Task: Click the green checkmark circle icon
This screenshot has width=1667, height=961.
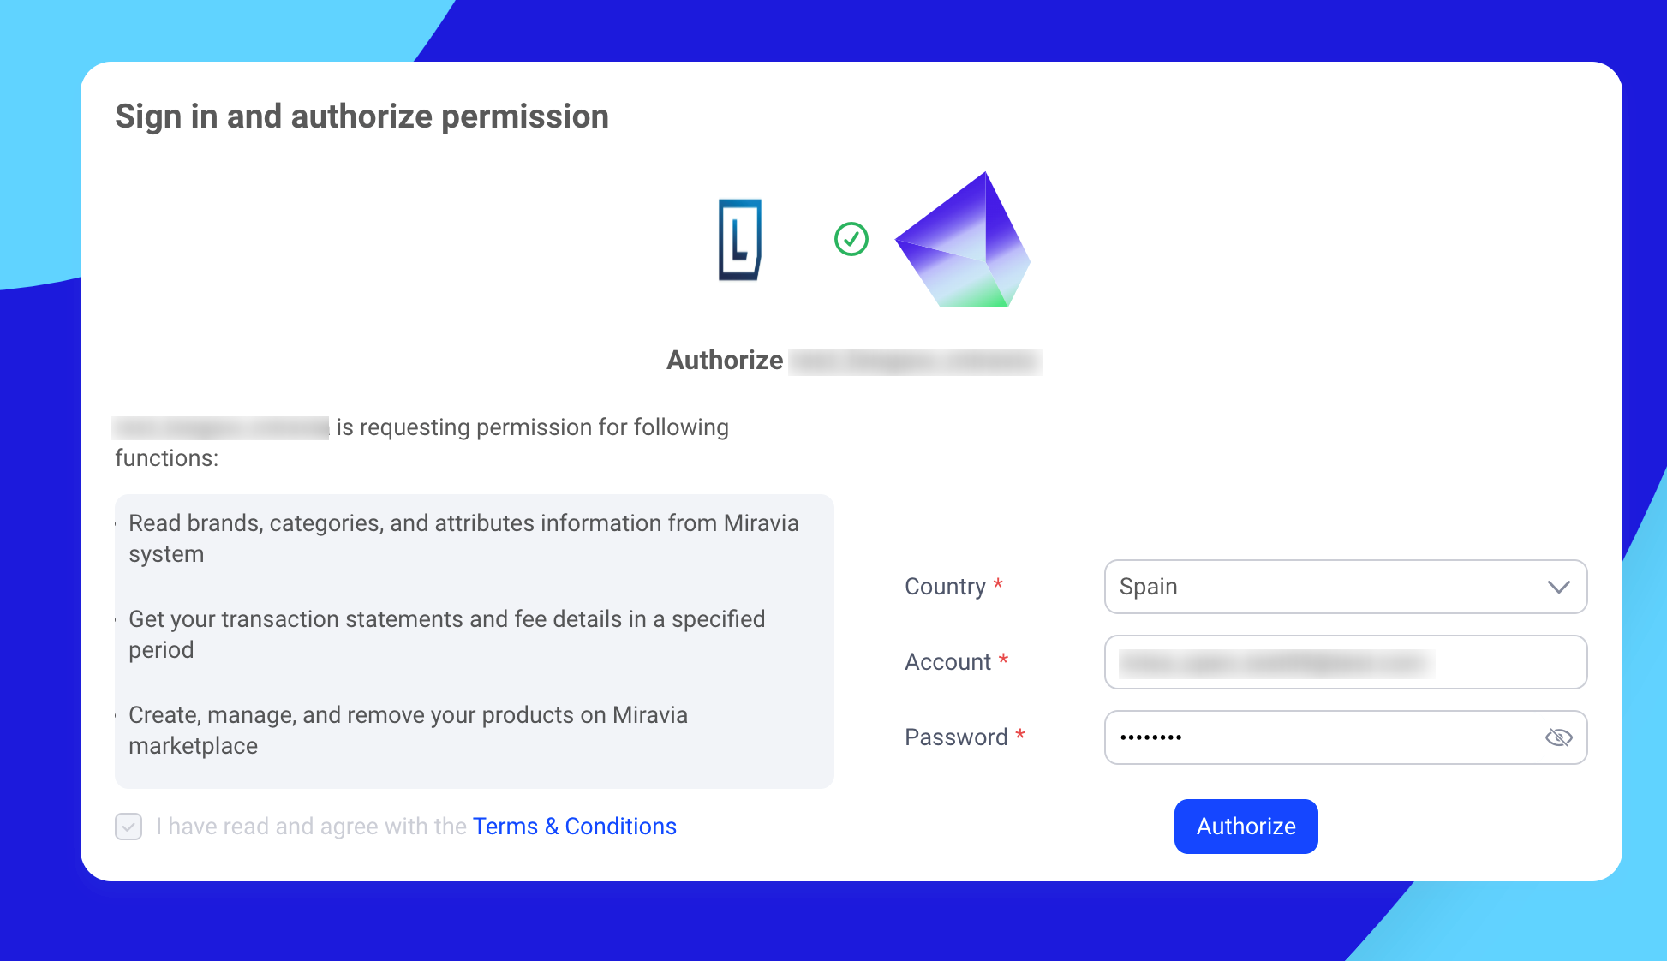Action: coord(851,239)
